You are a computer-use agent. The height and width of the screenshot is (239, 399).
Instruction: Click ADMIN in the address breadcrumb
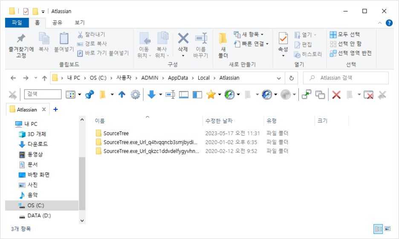click(150, 78)
